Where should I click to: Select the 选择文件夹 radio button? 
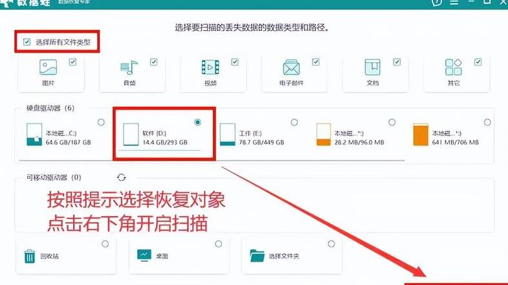pos(331,244)
